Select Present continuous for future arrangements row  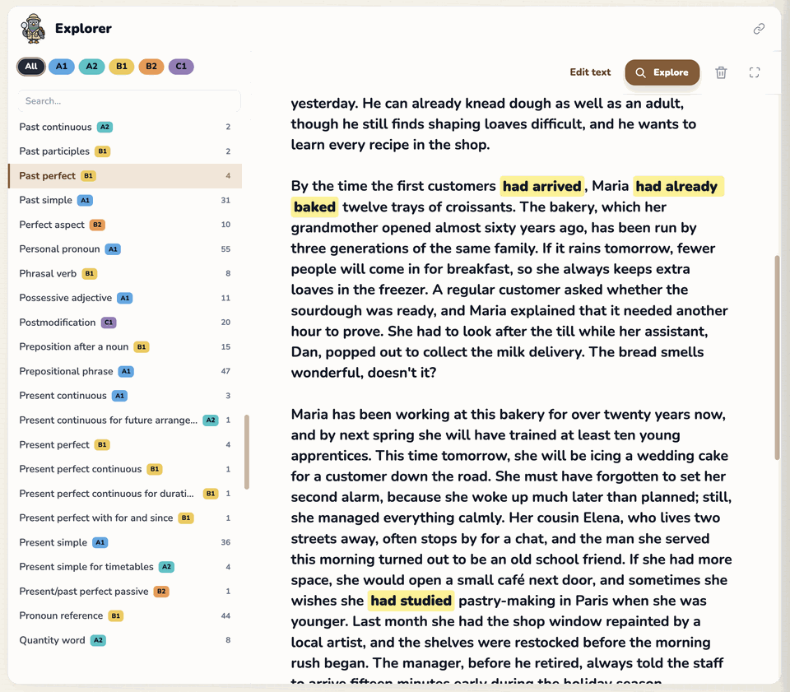click(x=125, y=420)
